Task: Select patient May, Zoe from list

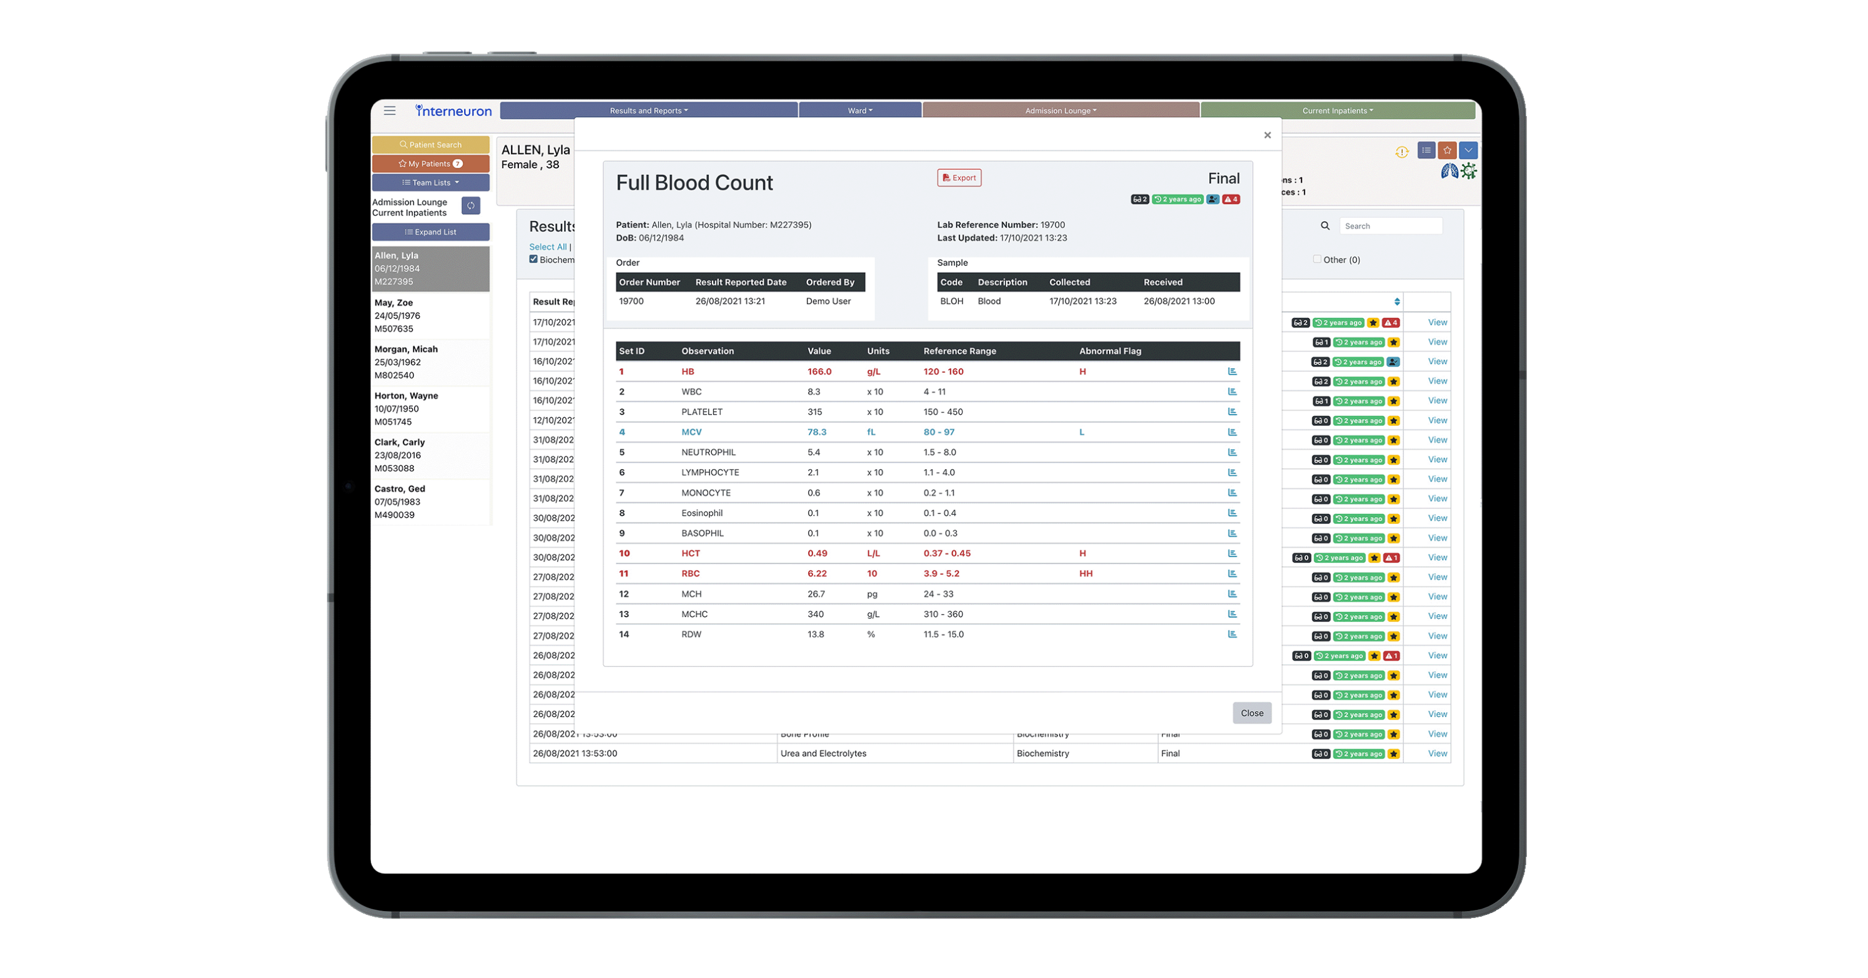Action: [431, 315]
